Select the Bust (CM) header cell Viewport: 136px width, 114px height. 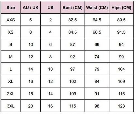pyautogui.click(x=72, y=7)
